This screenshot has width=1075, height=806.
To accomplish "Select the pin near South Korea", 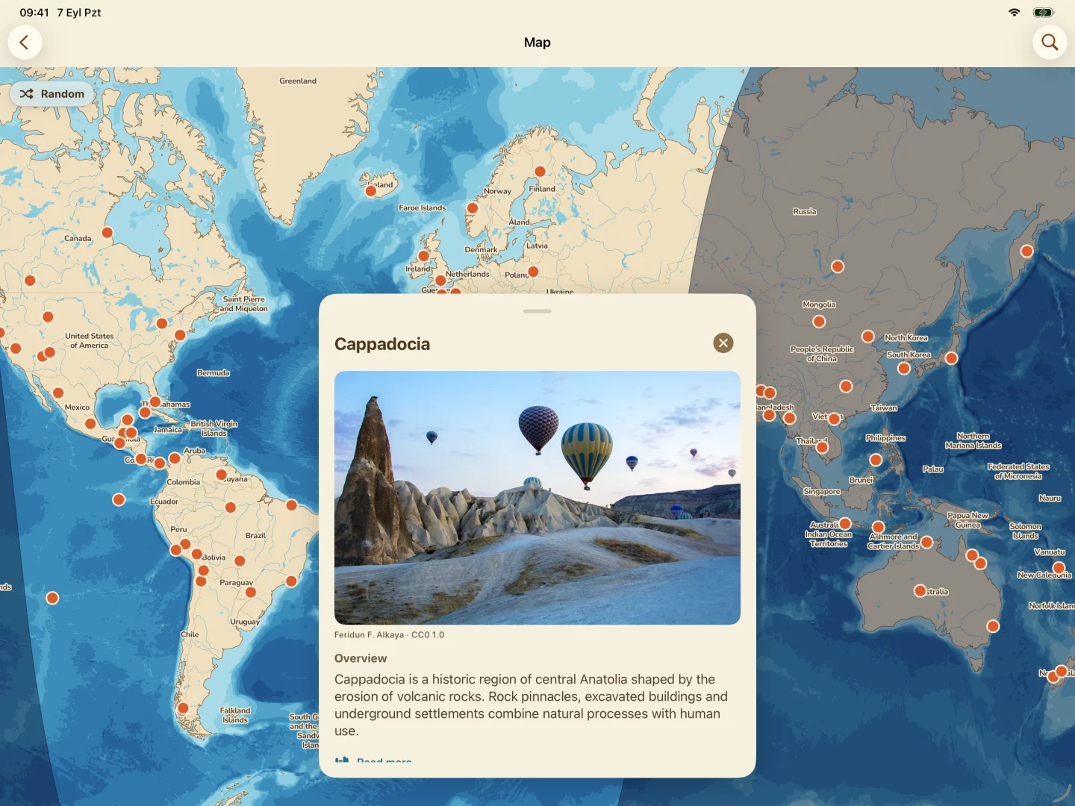I will (x=903, y=369).
